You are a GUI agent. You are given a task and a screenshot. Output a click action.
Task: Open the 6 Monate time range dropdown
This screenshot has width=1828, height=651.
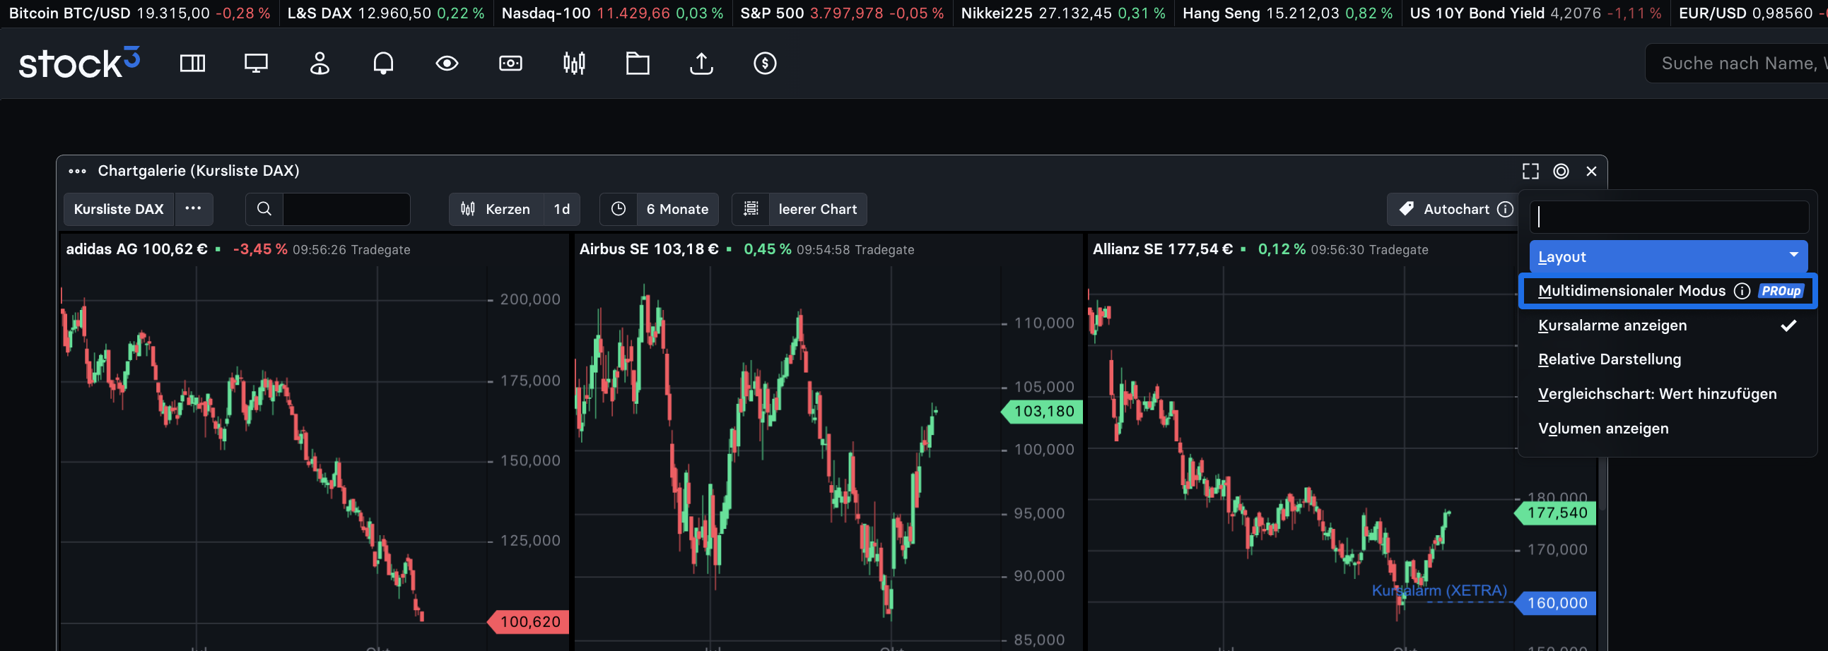coord(677,209)
